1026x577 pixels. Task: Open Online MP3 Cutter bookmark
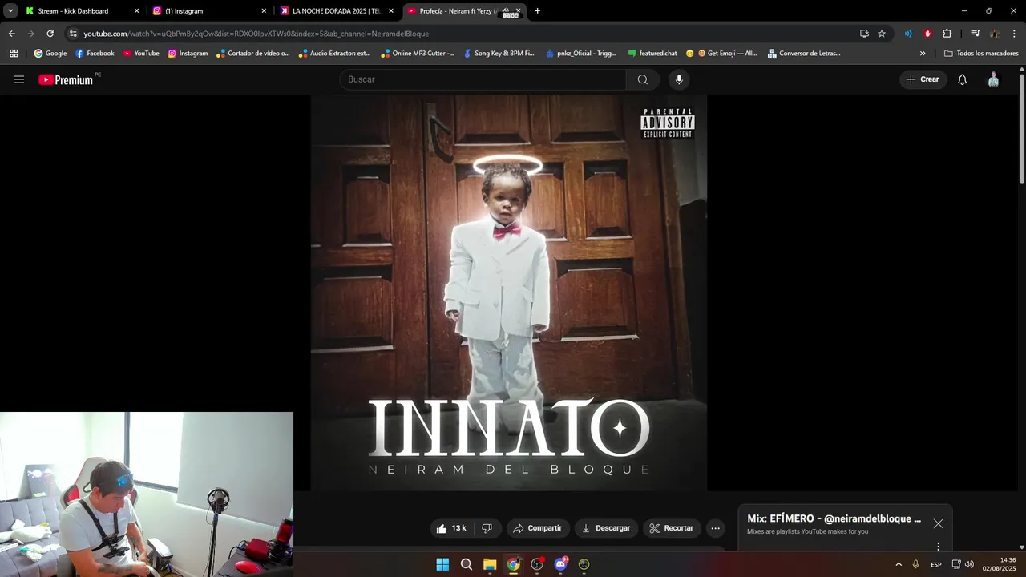418,54
